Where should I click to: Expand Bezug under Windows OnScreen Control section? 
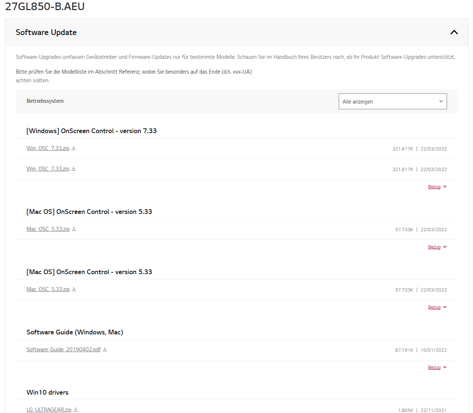click(x=434, y=187)
